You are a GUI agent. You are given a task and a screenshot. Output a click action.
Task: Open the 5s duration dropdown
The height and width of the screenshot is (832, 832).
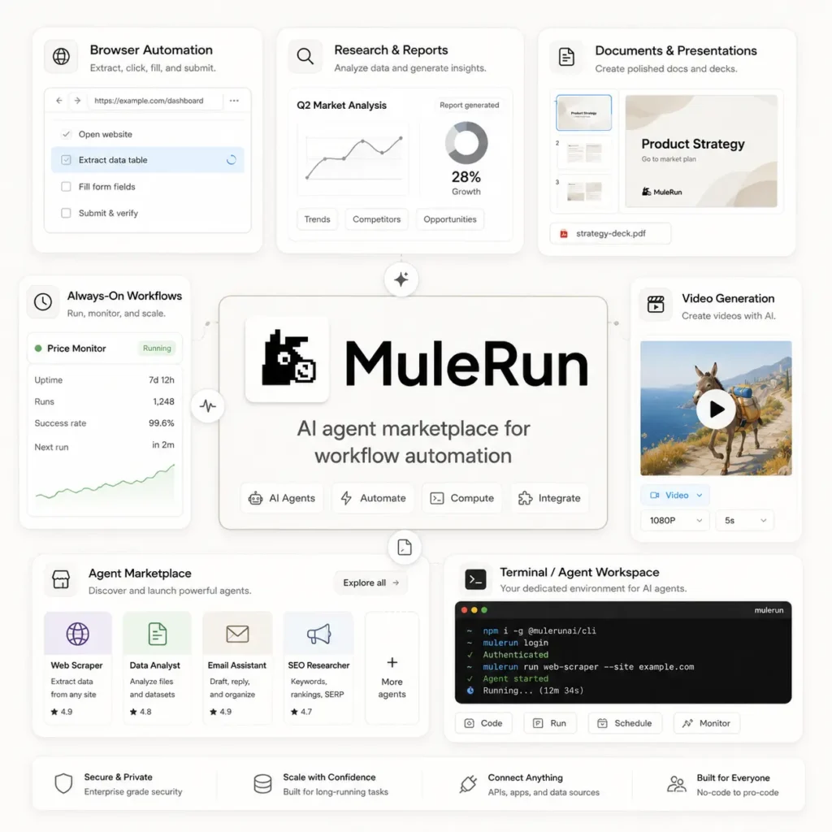pos(745,521)
